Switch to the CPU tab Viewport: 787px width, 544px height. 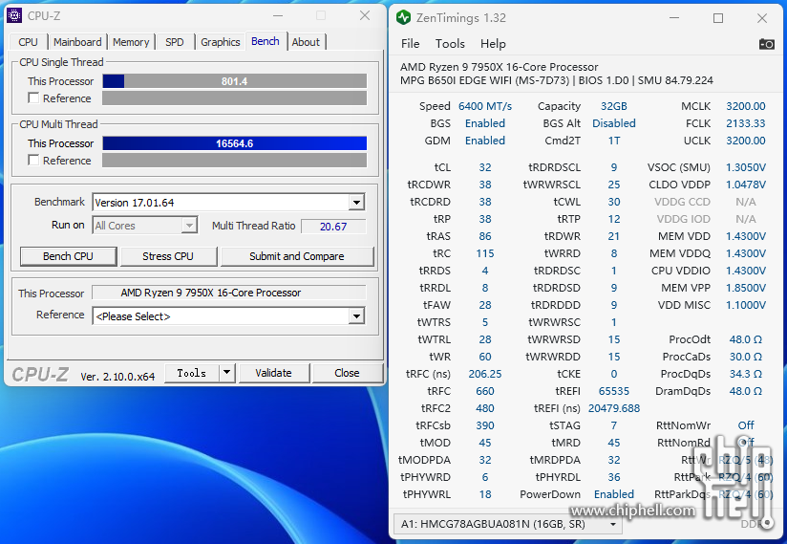(28, 42)
